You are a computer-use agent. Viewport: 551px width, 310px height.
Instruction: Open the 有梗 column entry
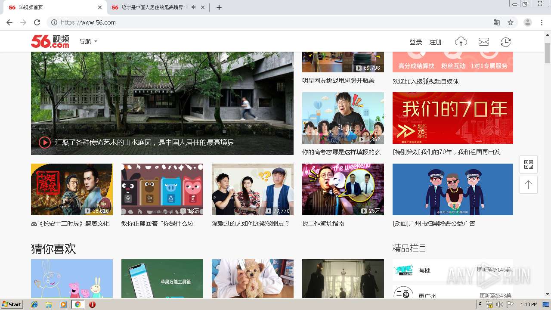[453, 270]
